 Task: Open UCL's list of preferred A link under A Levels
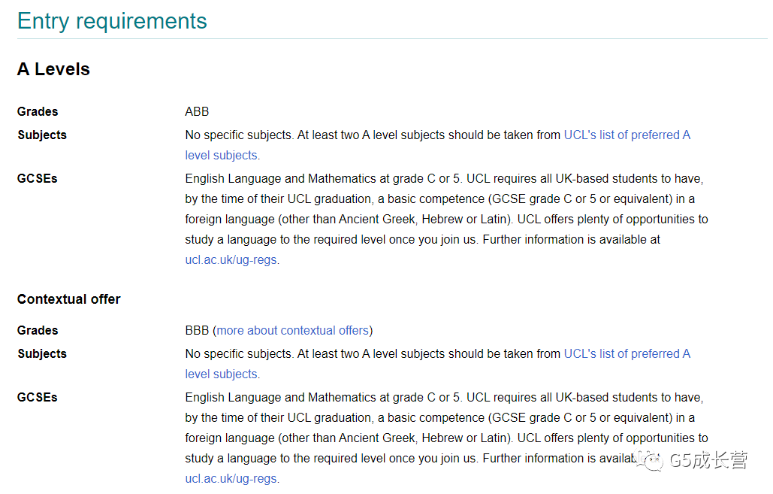pos(627,135)
